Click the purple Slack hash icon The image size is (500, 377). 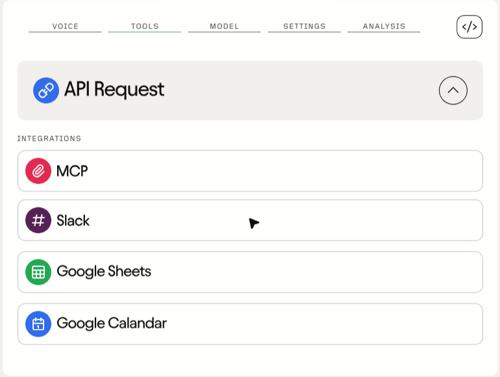point(38,220)
